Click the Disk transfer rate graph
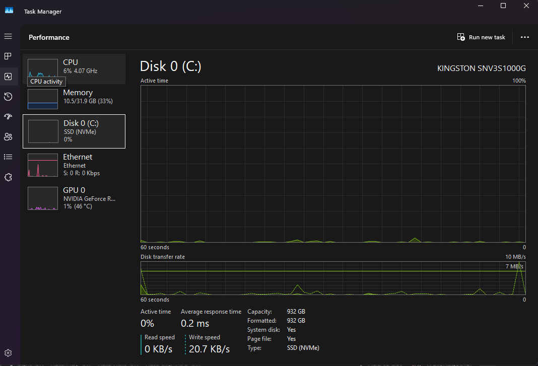The image size is (538, 366). tap(333, 278)
